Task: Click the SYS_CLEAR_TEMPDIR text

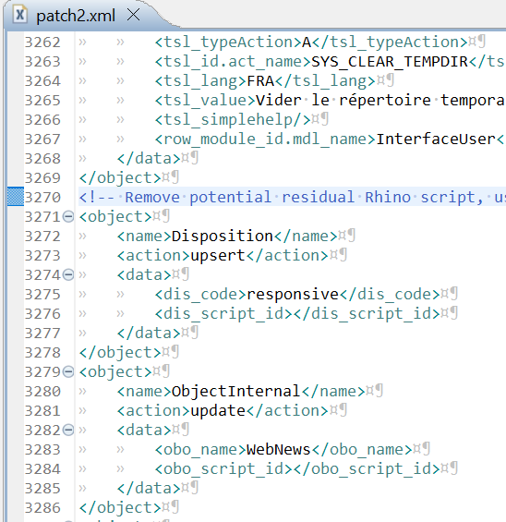Action: click(x=390, y=62)
